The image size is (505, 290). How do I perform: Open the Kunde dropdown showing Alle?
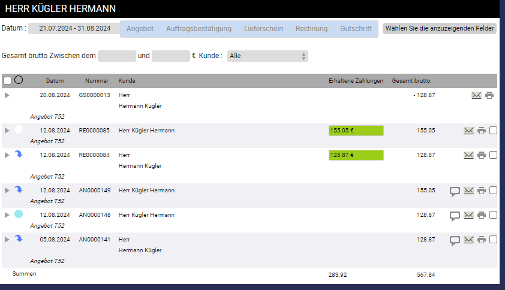click(x=267, y=56)
